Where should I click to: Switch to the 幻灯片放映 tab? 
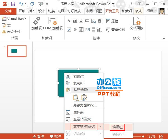pos(74,11)
